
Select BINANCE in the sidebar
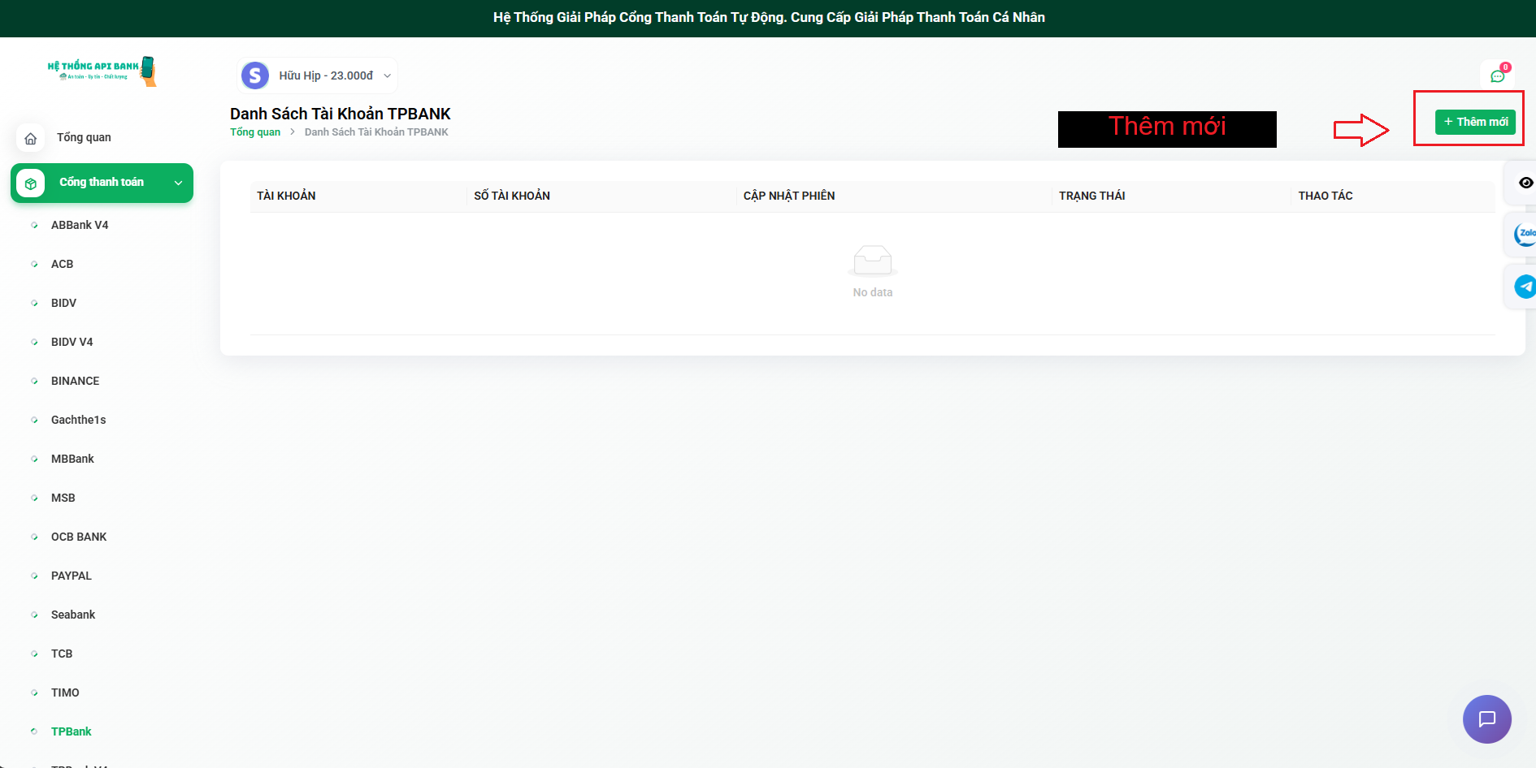tap(75, 381)
